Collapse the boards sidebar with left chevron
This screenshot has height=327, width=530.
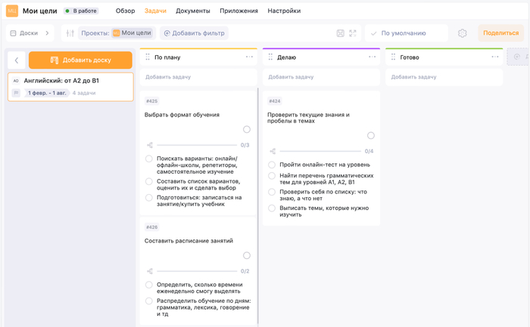(x=17, y=60)
